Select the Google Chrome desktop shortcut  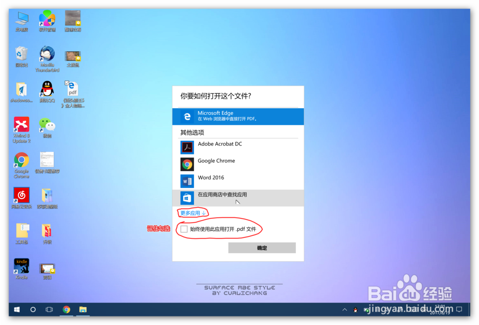click(x=22, y=166)
